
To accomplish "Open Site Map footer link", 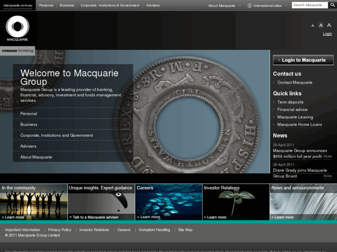I will pyautogui.click(x=185, y=230).
